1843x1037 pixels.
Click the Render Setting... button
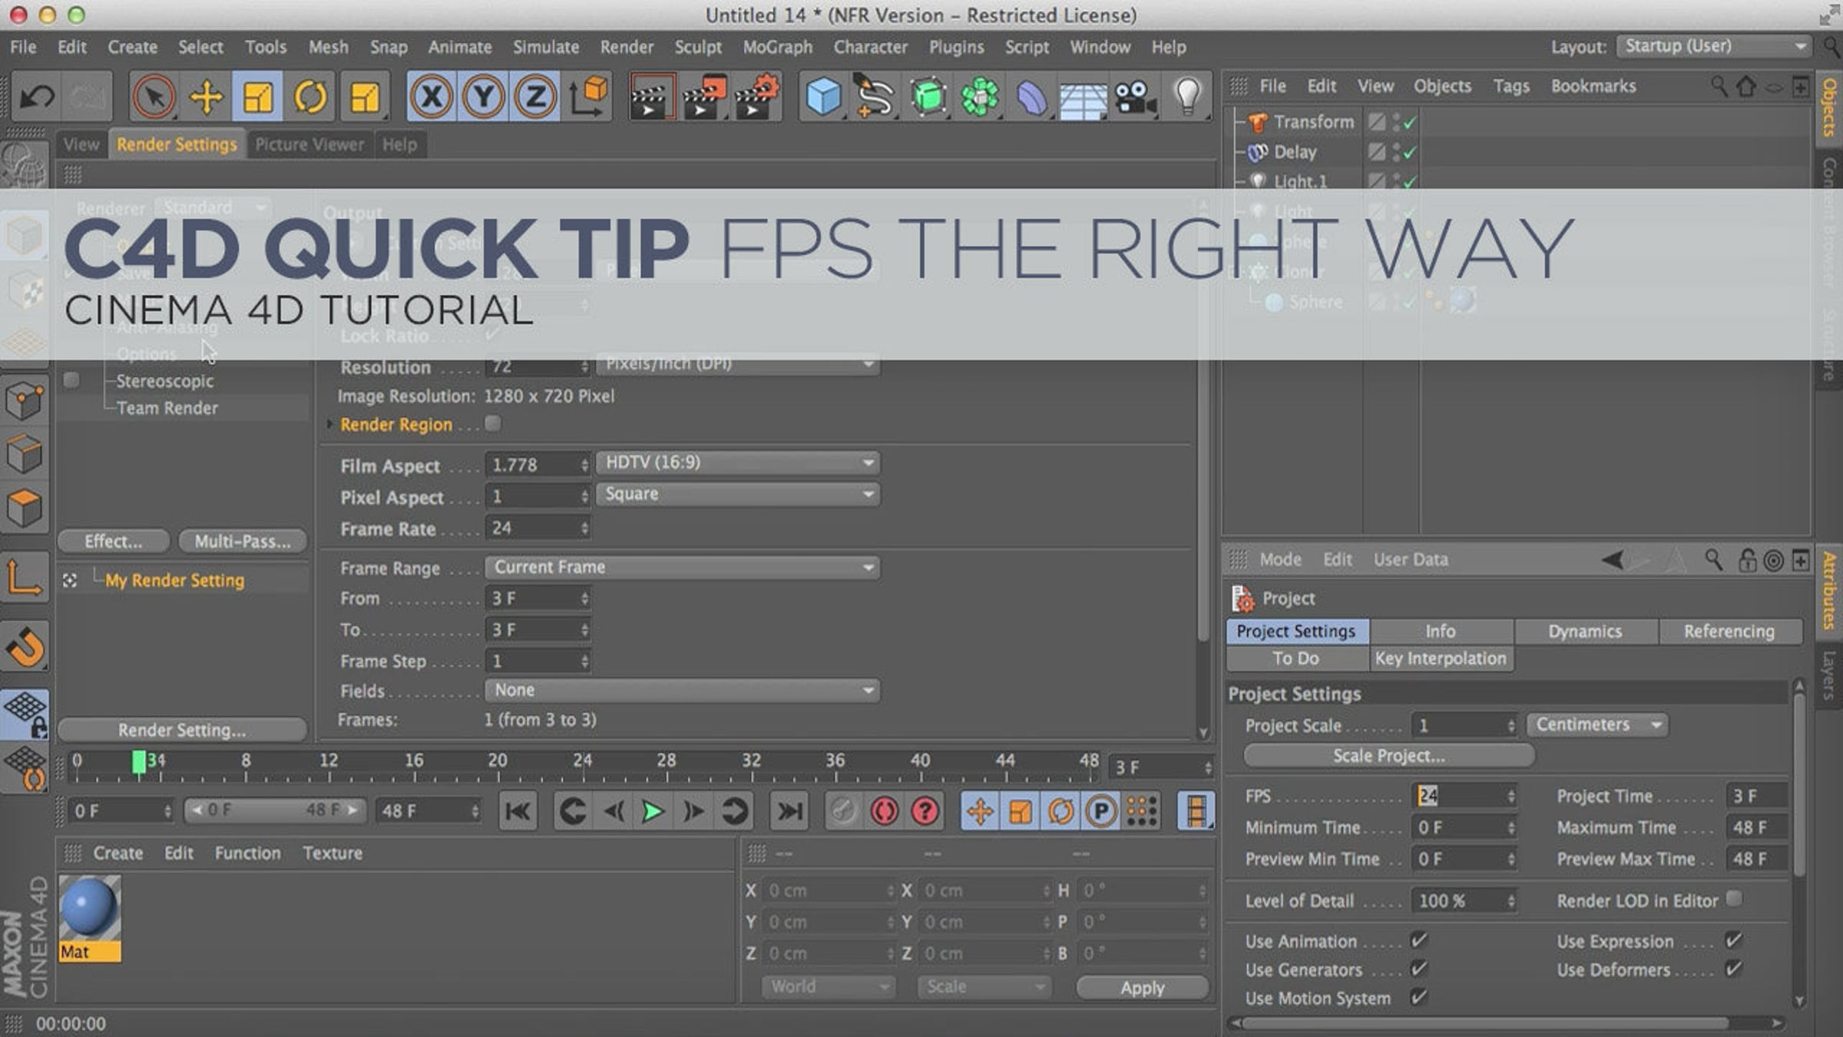(182, 729)
